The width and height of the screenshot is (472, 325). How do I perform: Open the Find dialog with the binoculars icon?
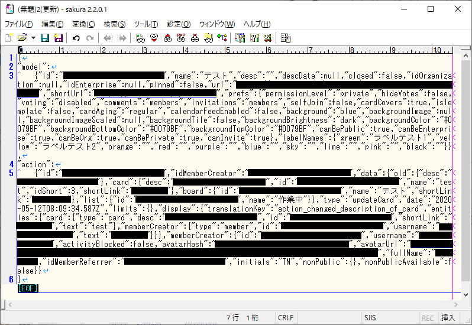tap(140, 38)
